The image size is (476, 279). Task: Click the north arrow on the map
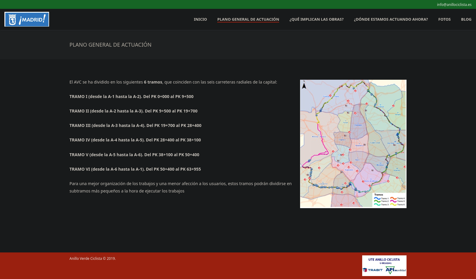(304, 86)
